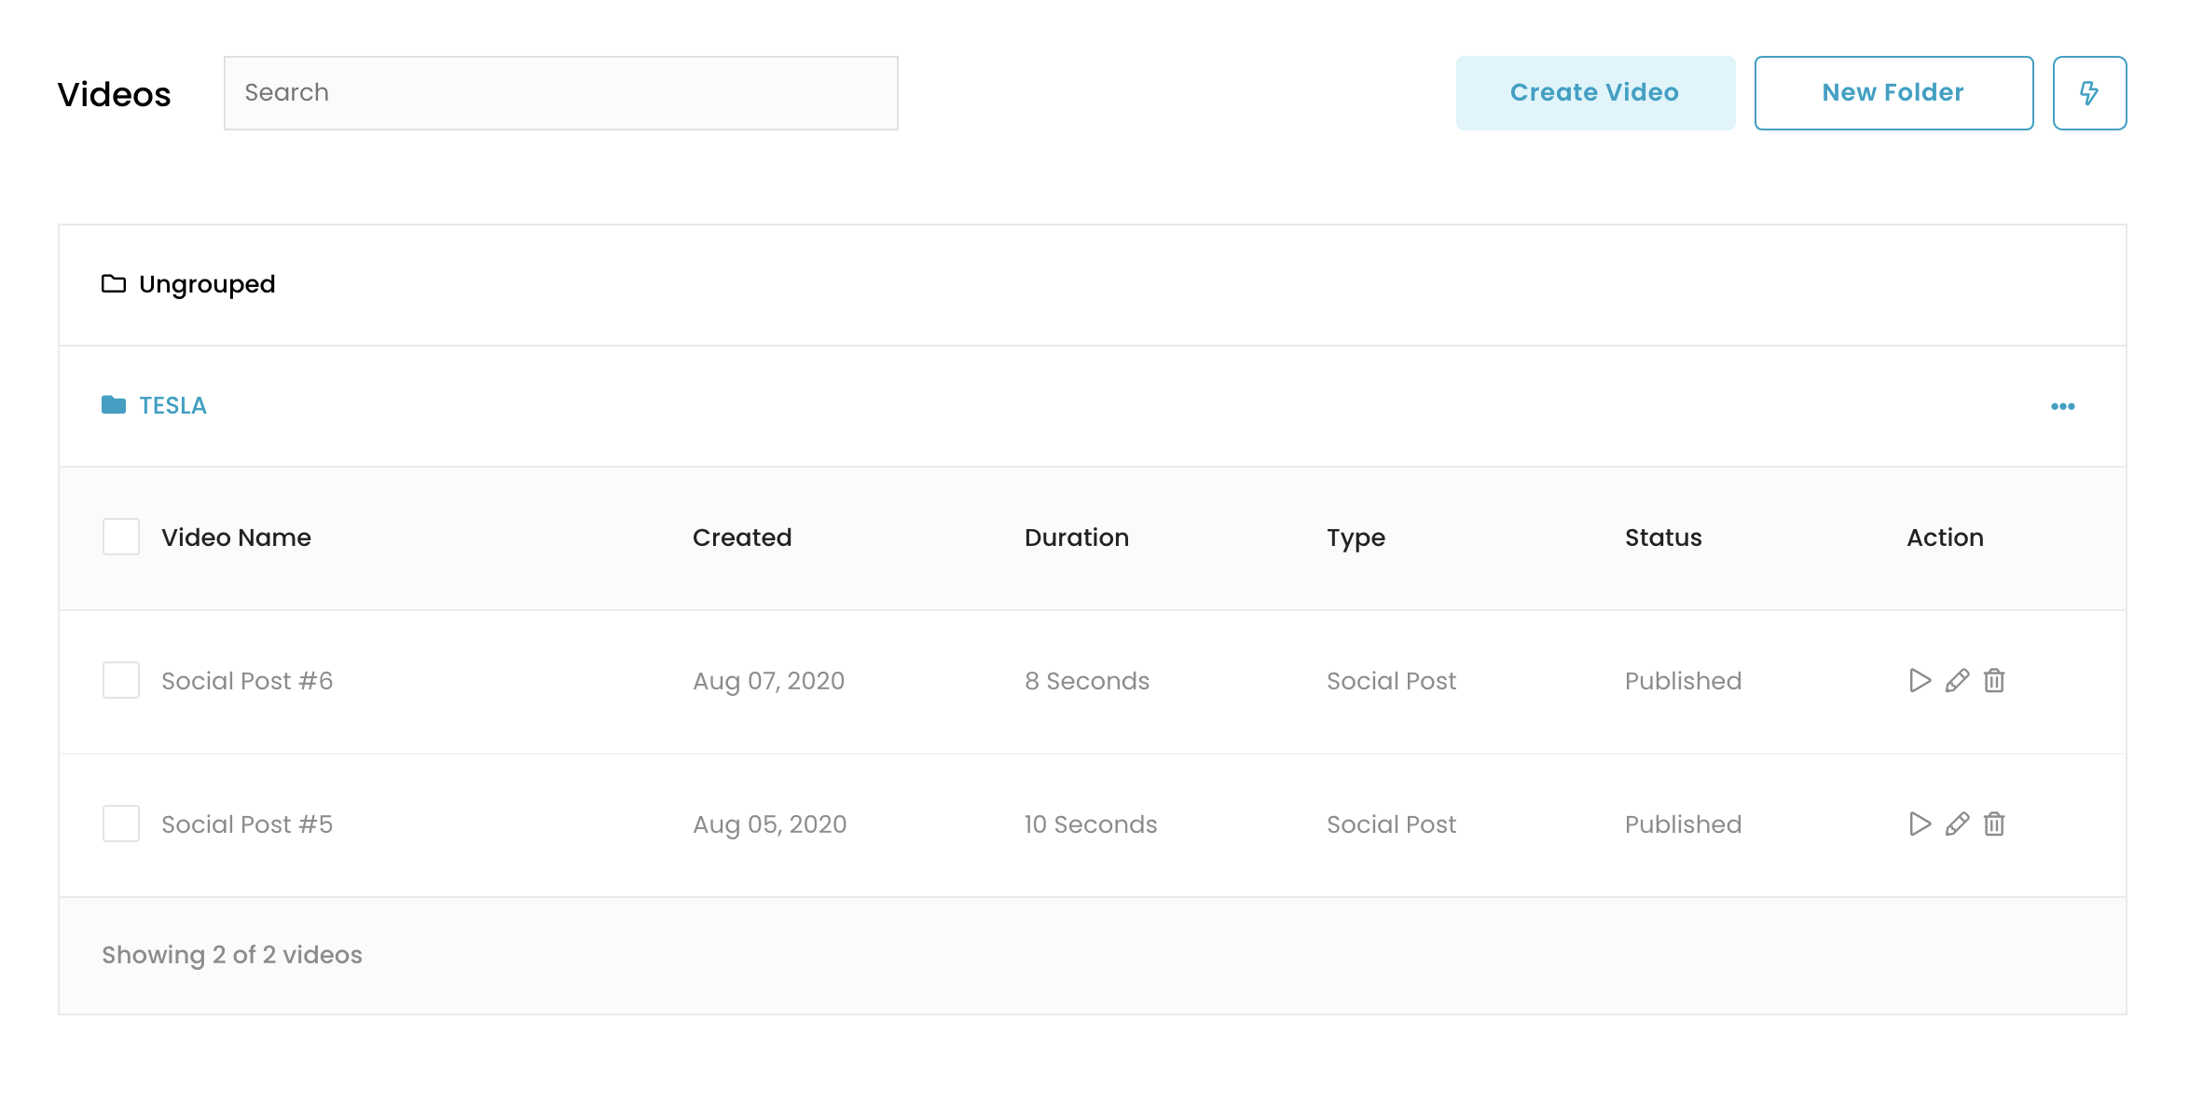Open the TESLA folder three-dots menu
2189x1103 pixels.
tap(2062, 406)
